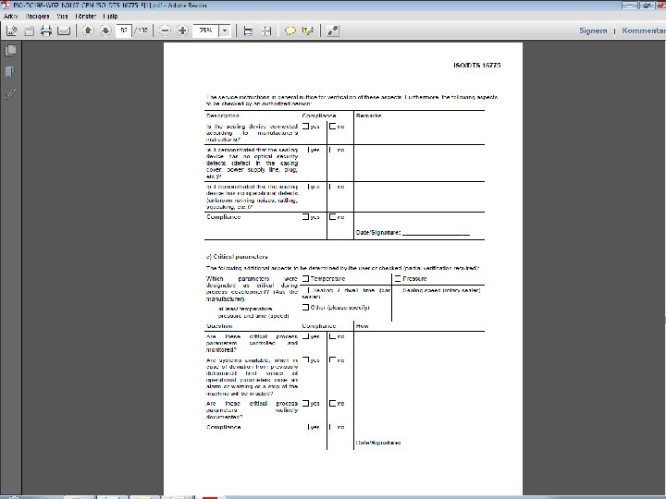Image resolution: width=666 pixels, height=499 pixels.
Task: Click the current page number field
Action: 124,30
